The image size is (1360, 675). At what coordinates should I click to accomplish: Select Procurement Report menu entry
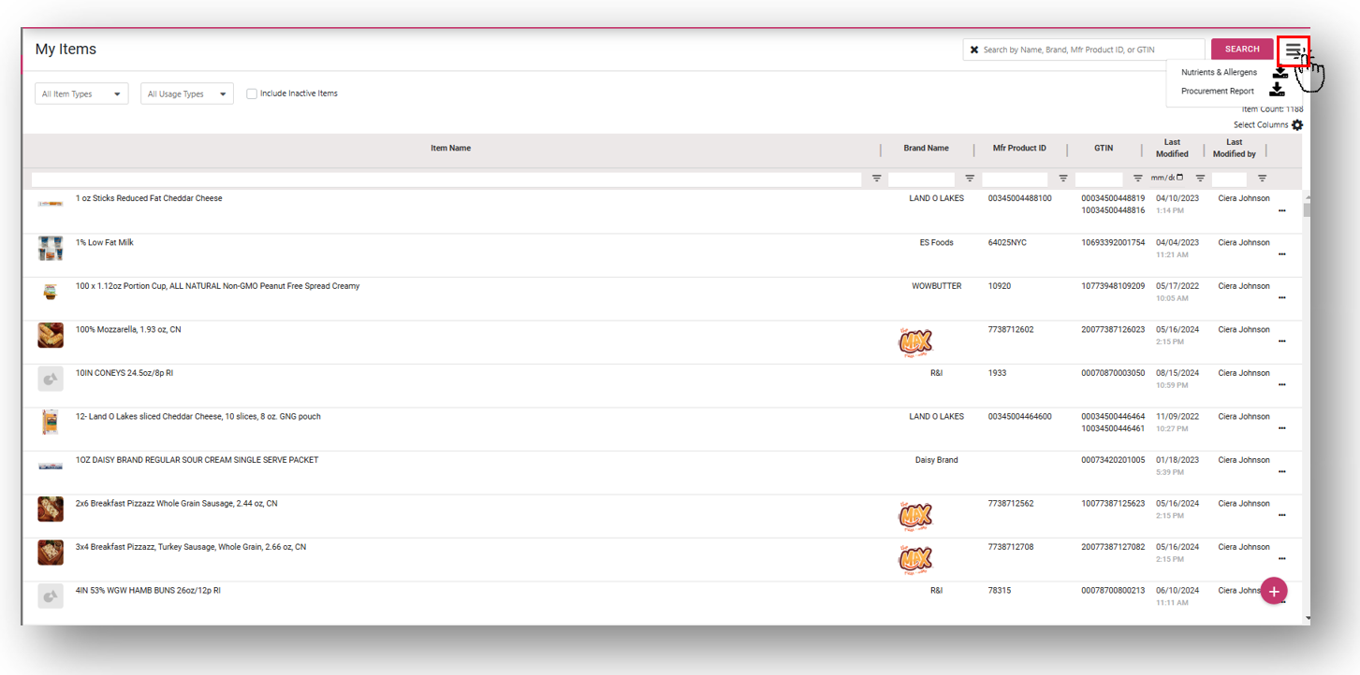(x=1217, y=91)
